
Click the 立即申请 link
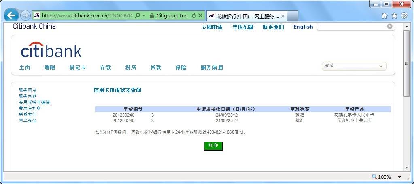(x=212, y=27)
